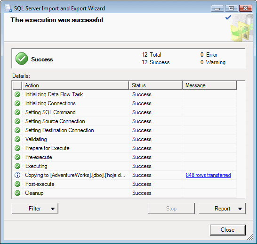
Task: Maximize the wizard window
Action: tap(231, 8)
